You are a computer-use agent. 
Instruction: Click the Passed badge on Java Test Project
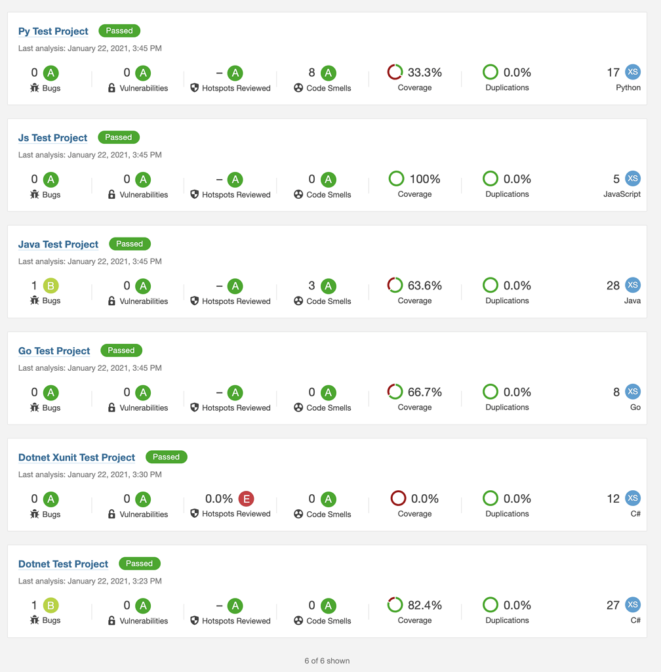click(x=130, y=243)
